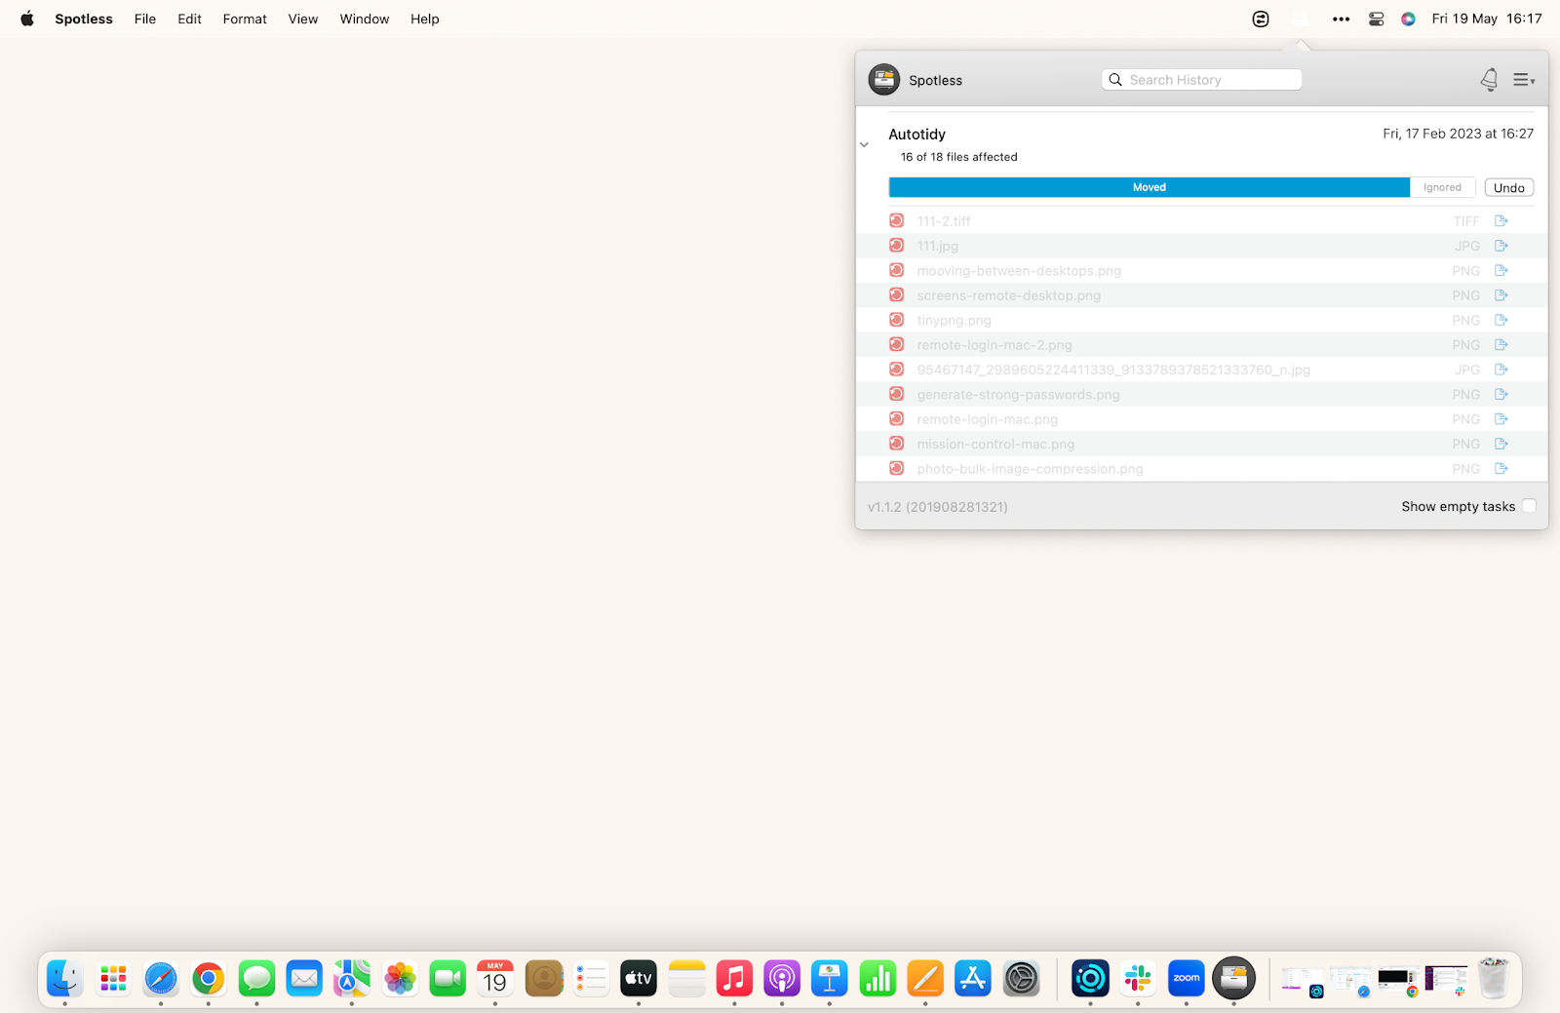Open the Format menu
The height and width of the screenshot is (1013, 1560).
244,19
